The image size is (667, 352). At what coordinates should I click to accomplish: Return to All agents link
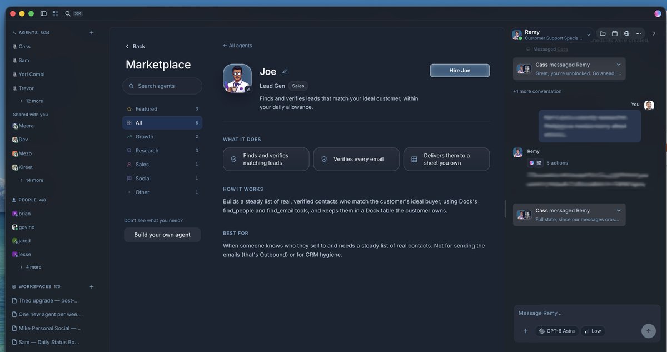(237, 46)
